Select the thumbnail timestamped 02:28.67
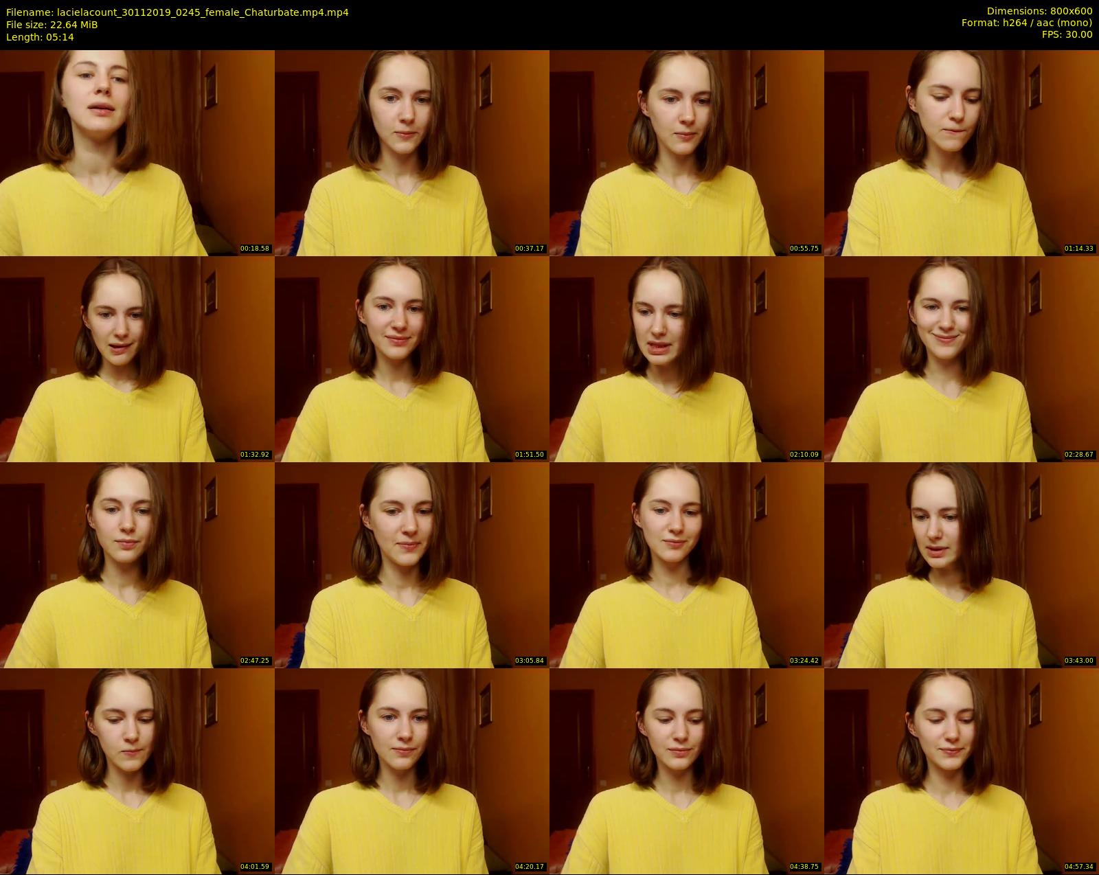This screenshot has height=875, width=1099. coord(962,359)
